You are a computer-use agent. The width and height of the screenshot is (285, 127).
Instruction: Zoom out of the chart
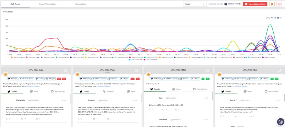(x=269, y=18)
